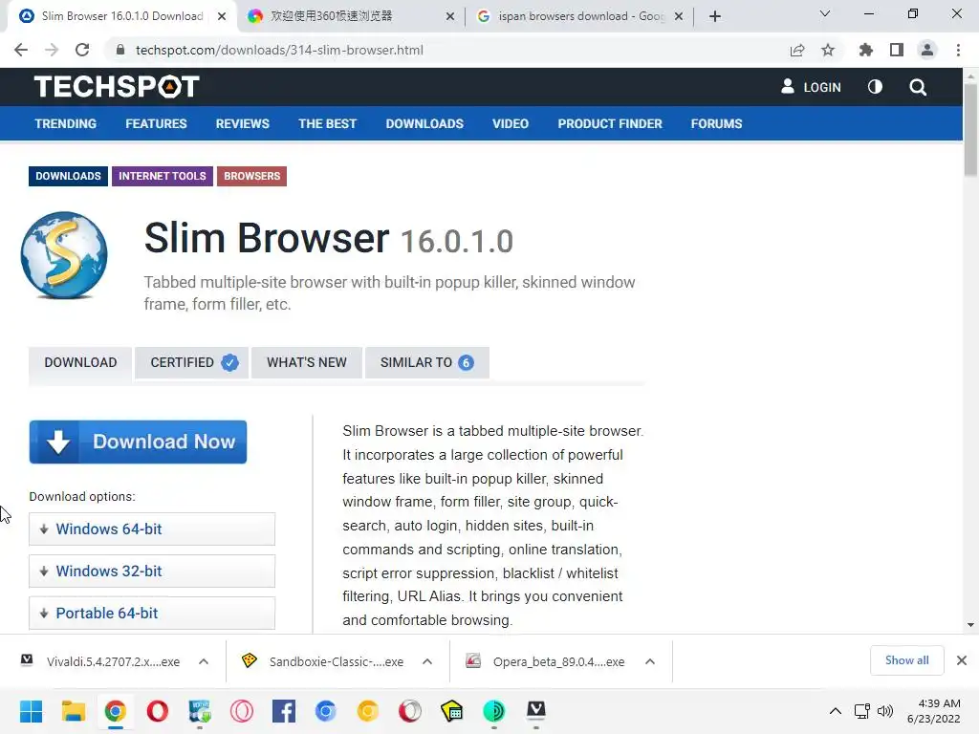Choose the Portable 64-bit download option
Image resolution: width=979 pixels, height=734 pixels.
click(x=152, y=613)
